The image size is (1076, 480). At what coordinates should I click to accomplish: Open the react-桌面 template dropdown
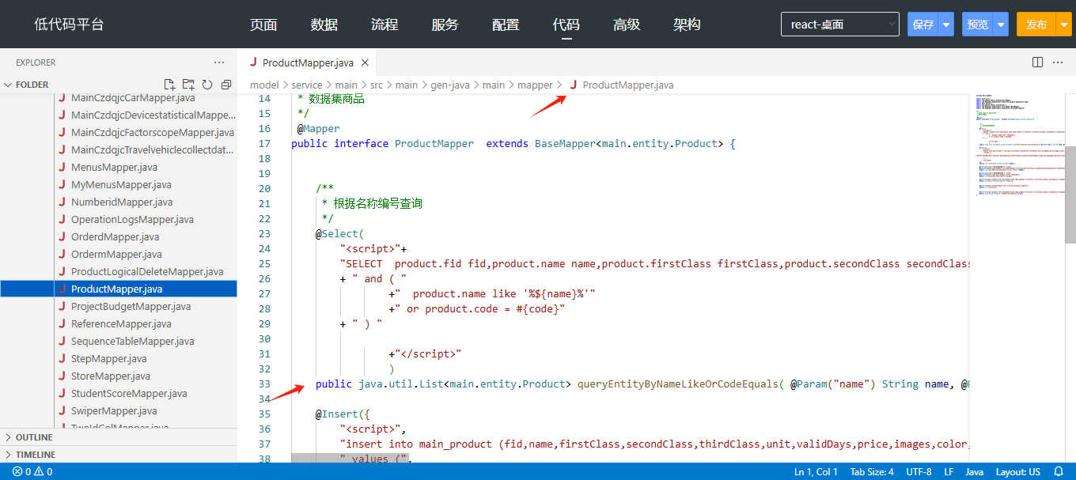(840, 25)
